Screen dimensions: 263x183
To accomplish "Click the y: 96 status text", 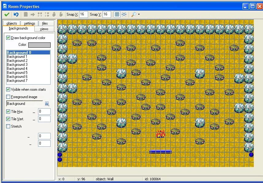I will tap(81, 179).
